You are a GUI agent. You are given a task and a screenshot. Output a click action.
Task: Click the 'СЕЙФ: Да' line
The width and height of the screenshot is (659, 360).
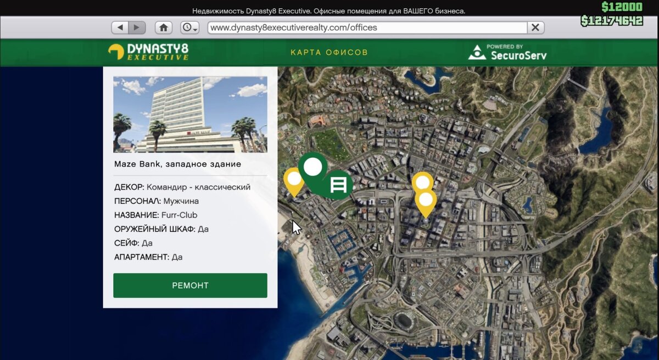[133, 243]
